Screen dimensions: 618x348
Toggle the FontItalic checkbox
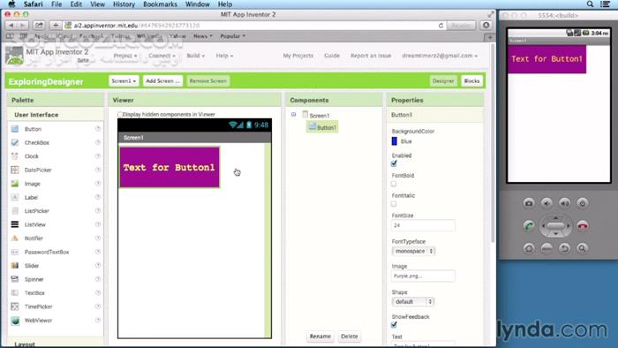click(x=394, y=204)
